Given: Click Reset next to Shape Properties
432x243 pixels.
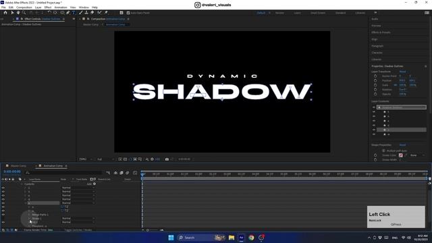Looking at the screenshot, I should tap(402, 145).
